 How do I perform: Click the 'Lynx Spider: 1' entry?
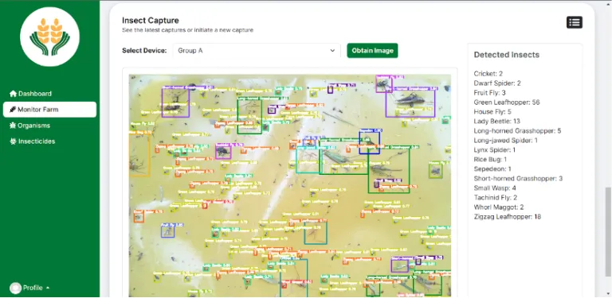tap(495, 149)
